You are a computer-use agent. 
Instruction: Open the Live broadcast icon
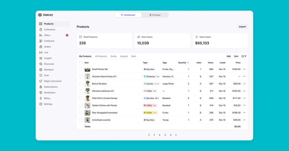click(41, 52)
